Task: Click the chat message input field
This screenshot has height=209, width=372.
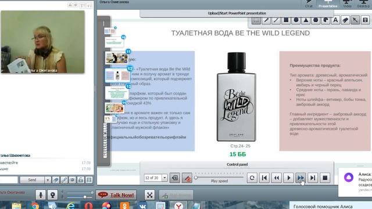Action: 9,180
